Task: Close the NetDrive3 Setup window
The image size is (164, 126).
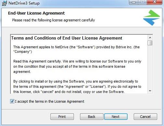Action: tap(155, 2)
